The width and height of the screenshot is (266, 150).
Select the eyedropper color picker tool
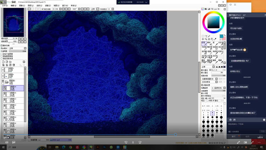pos(215,39)
